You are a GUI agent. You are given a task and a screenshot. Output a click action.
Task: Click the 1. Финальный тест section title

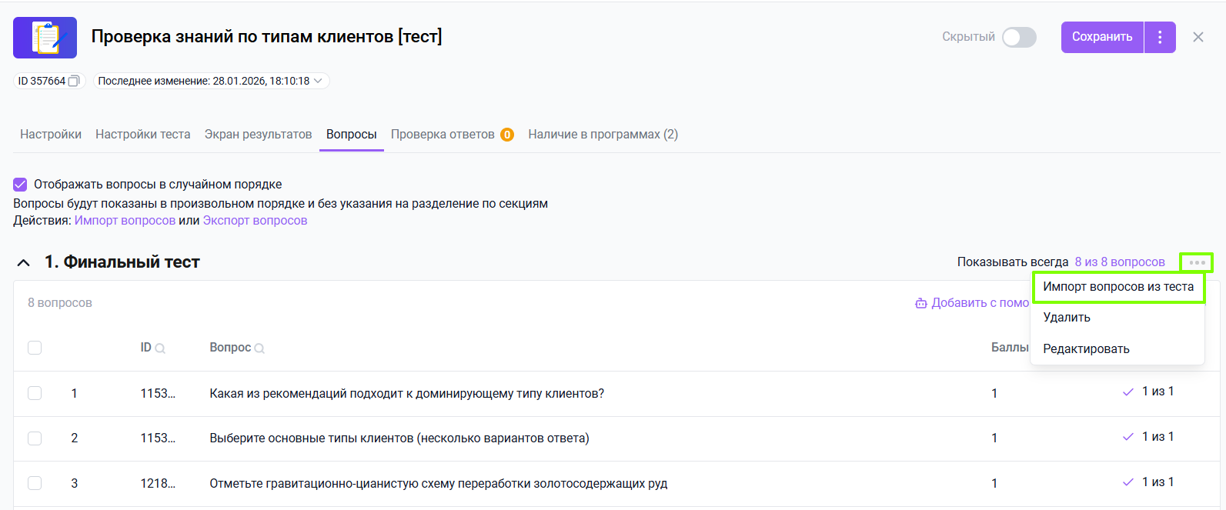(122, 262)
